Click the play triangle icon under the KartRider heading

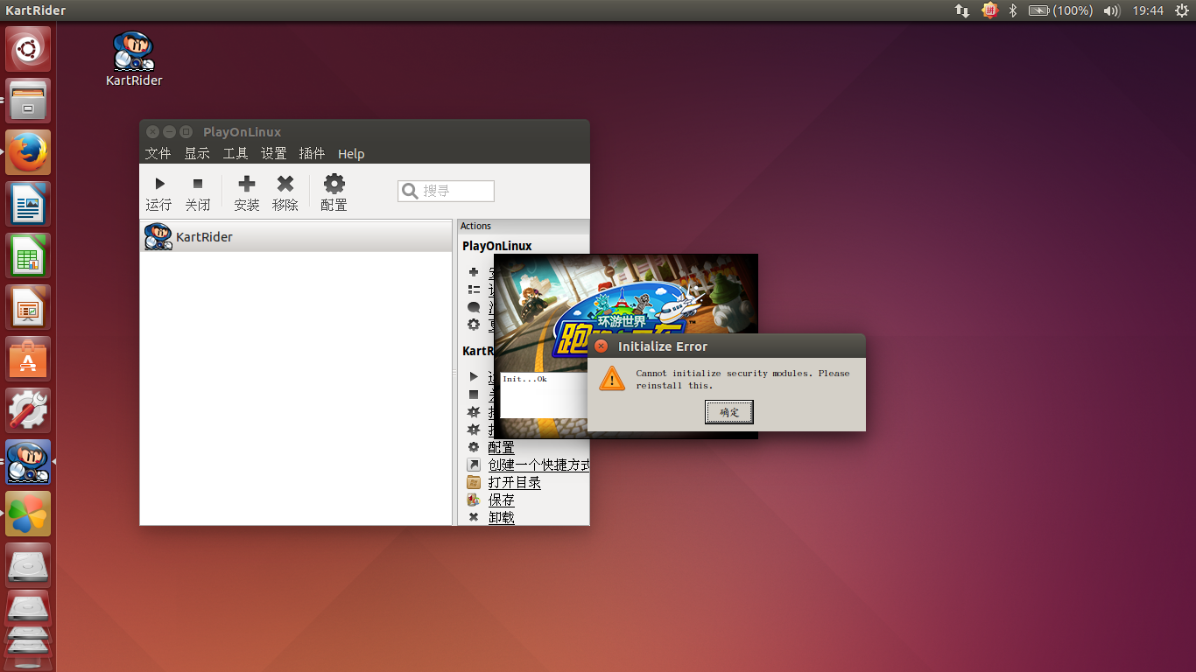tap(474, 377)
